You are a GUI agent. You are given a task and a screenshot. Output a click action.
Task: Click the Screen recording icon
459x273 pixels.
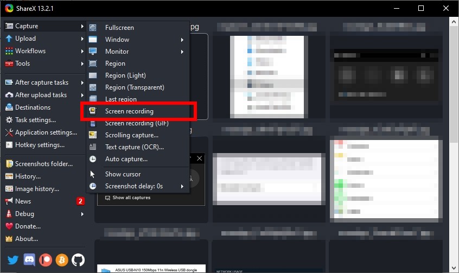93,111
